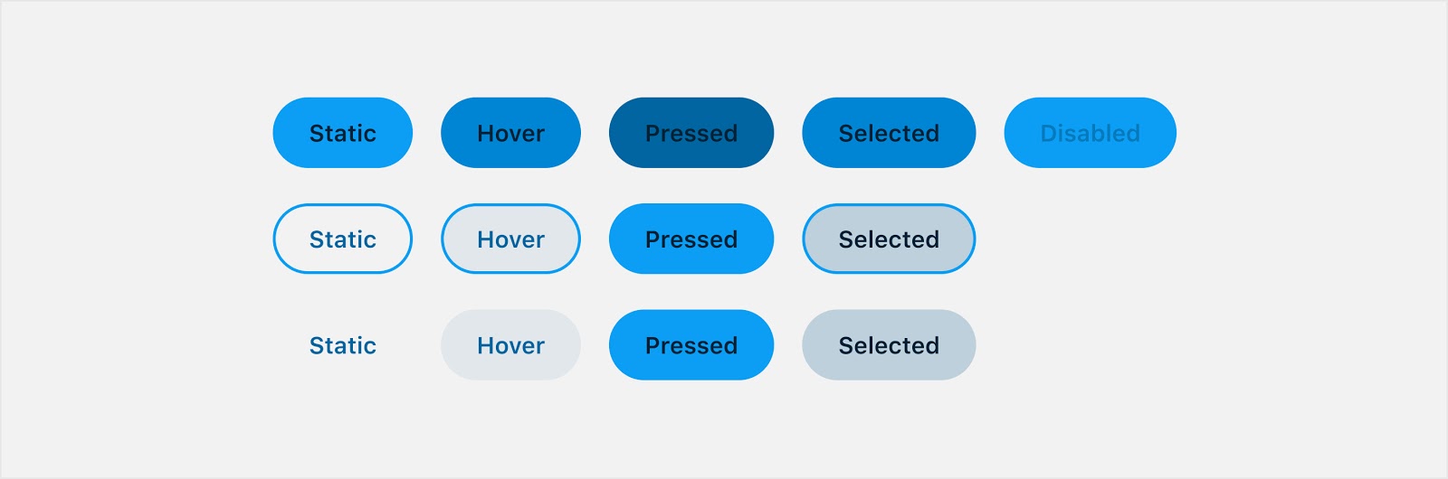
Task: Activate the darkest blue Pressed pill
Action: pos(691,133)
